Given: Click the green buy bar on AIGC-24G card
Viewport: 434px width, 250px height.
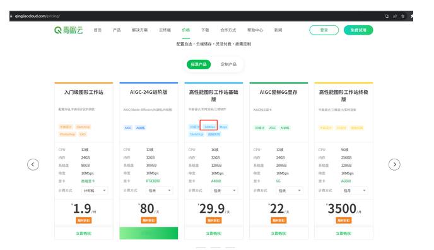Looking at the screenshot, I should point(149,233).
